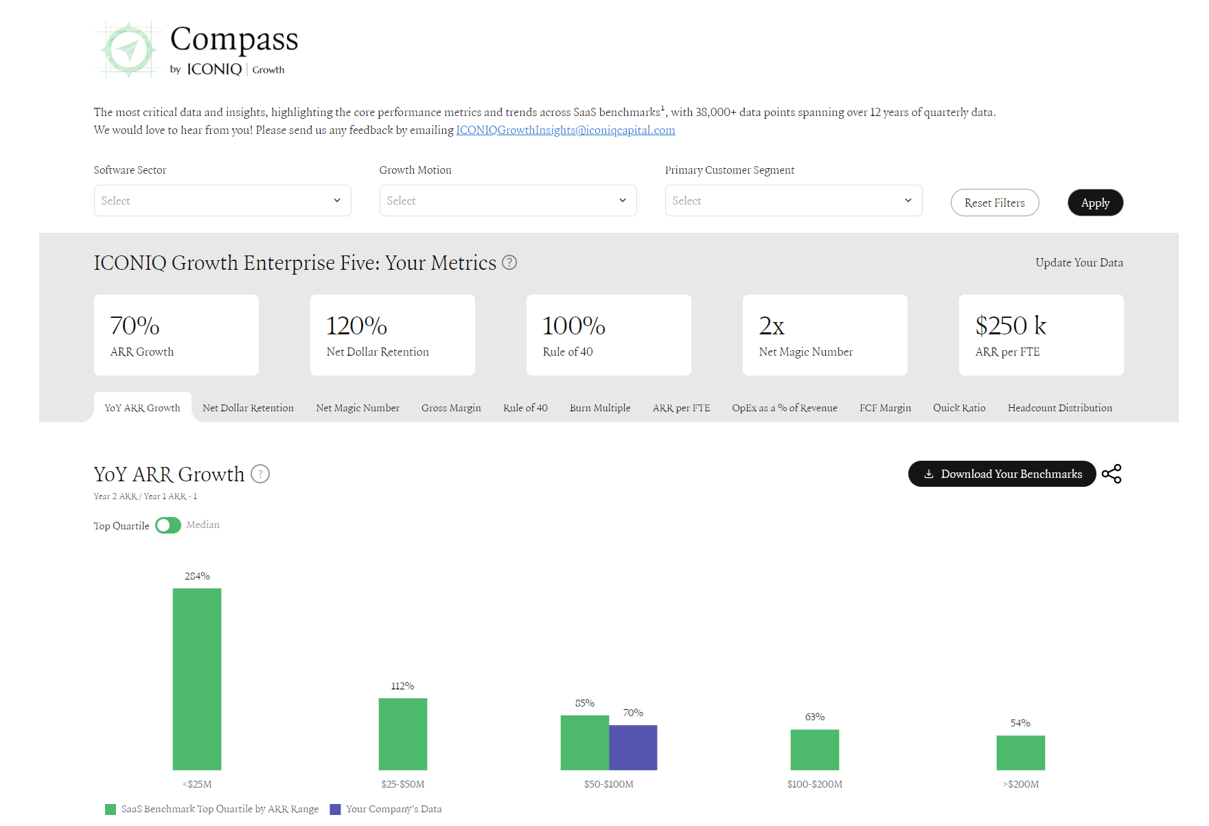
Task: Switch to the Net Dollar Retention tab
Action: pos(248,408)
